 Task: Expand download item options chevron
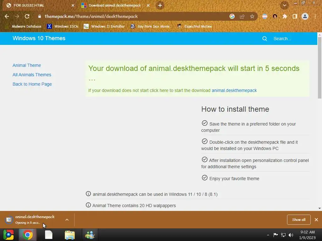[x=67, y=220]
